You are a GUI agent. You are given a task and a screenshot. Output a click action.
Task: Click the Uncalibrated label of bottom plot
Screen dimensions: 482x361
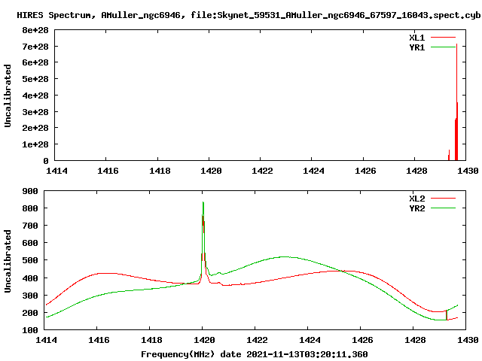click(x=8, y=261)
